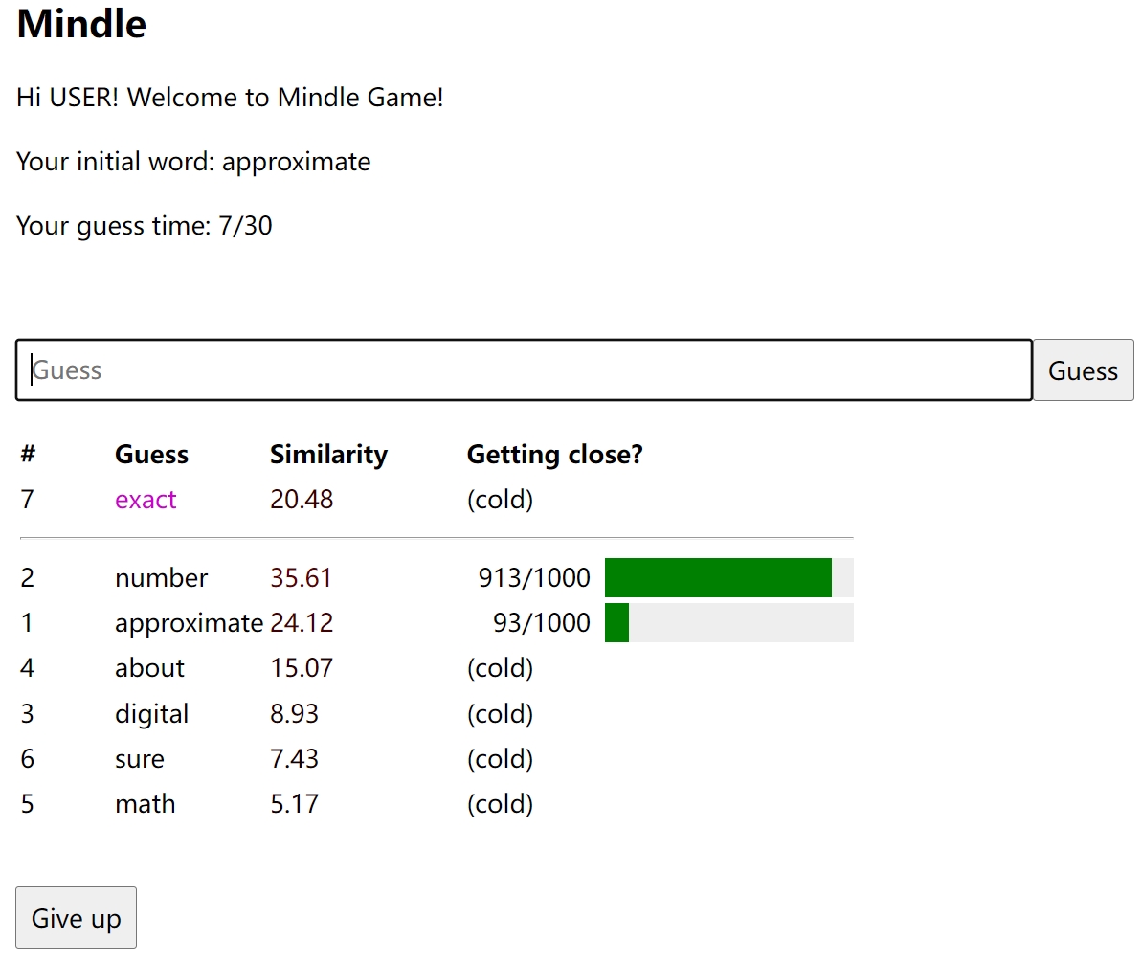Click the guessed word "sure"
Screen dimensions: 1142x963
[140, 759]
